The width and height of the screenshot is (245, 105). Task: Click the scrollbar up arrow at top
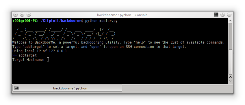click(x=230, y=20)
